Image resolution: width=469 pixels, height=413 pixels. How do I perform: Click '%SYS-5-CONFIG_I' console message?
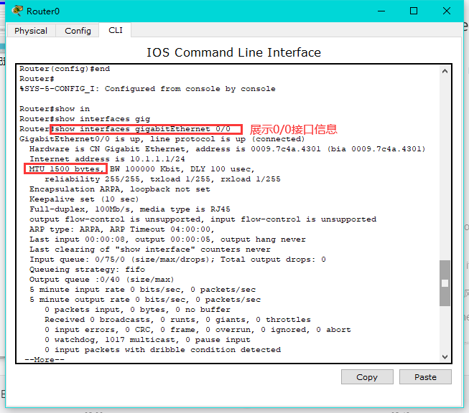[x=147, y=89]
